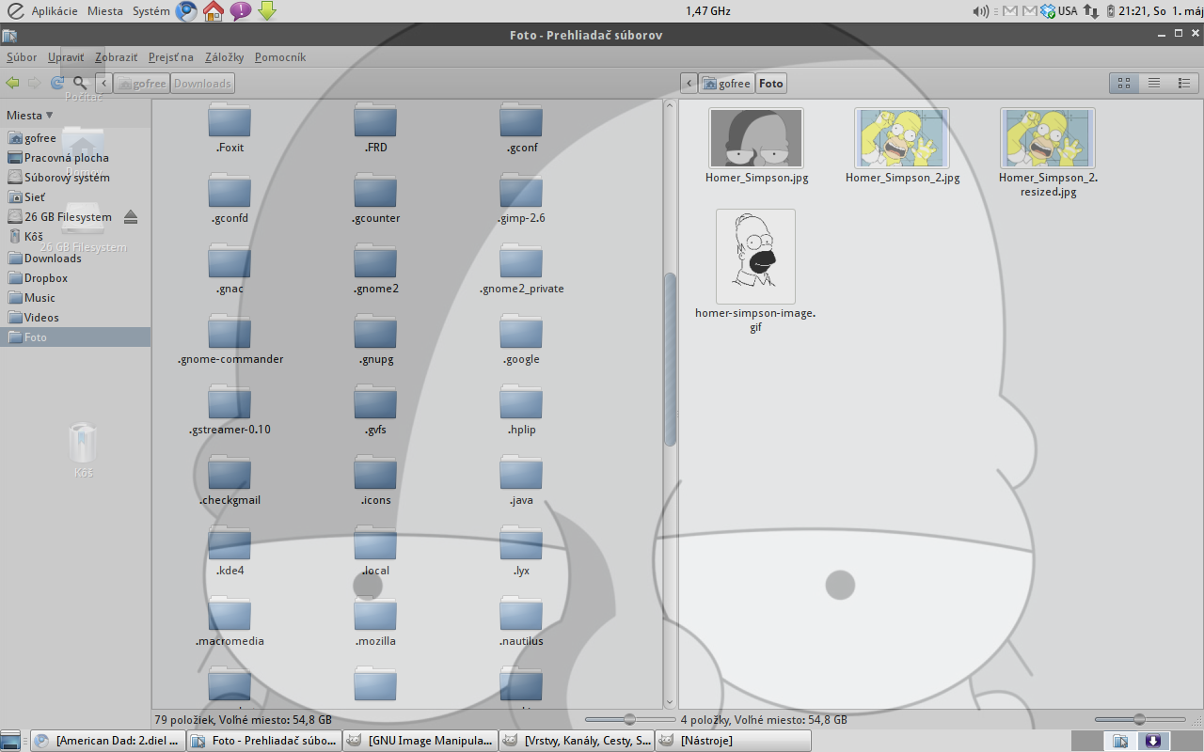Open the Zobraziť menu
This screenshot has height=752, width=1204.
coord(116,57)
